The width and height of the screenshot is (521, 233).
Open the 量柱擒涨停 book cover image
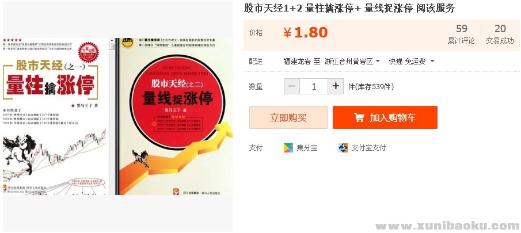[x=55, y=116]
